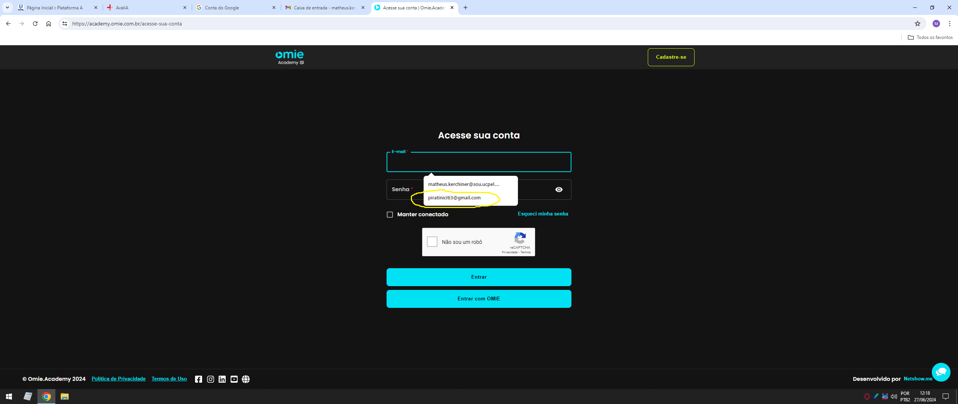Click the Entrar com OMIE button

[x=479, y=299]
